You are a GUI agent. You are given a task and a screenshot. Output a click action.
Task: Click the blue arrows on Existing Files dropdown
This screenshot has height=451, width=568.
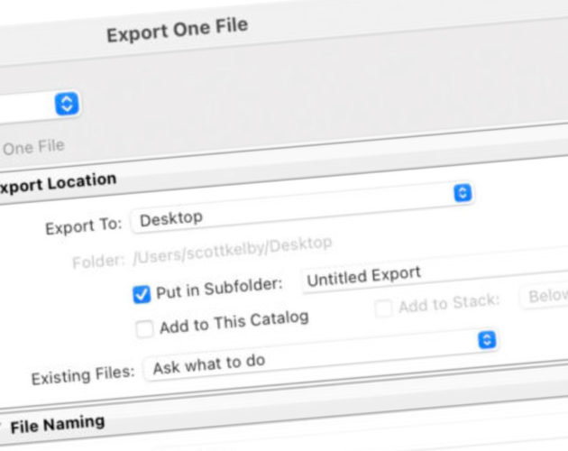(x=486, y=339)
